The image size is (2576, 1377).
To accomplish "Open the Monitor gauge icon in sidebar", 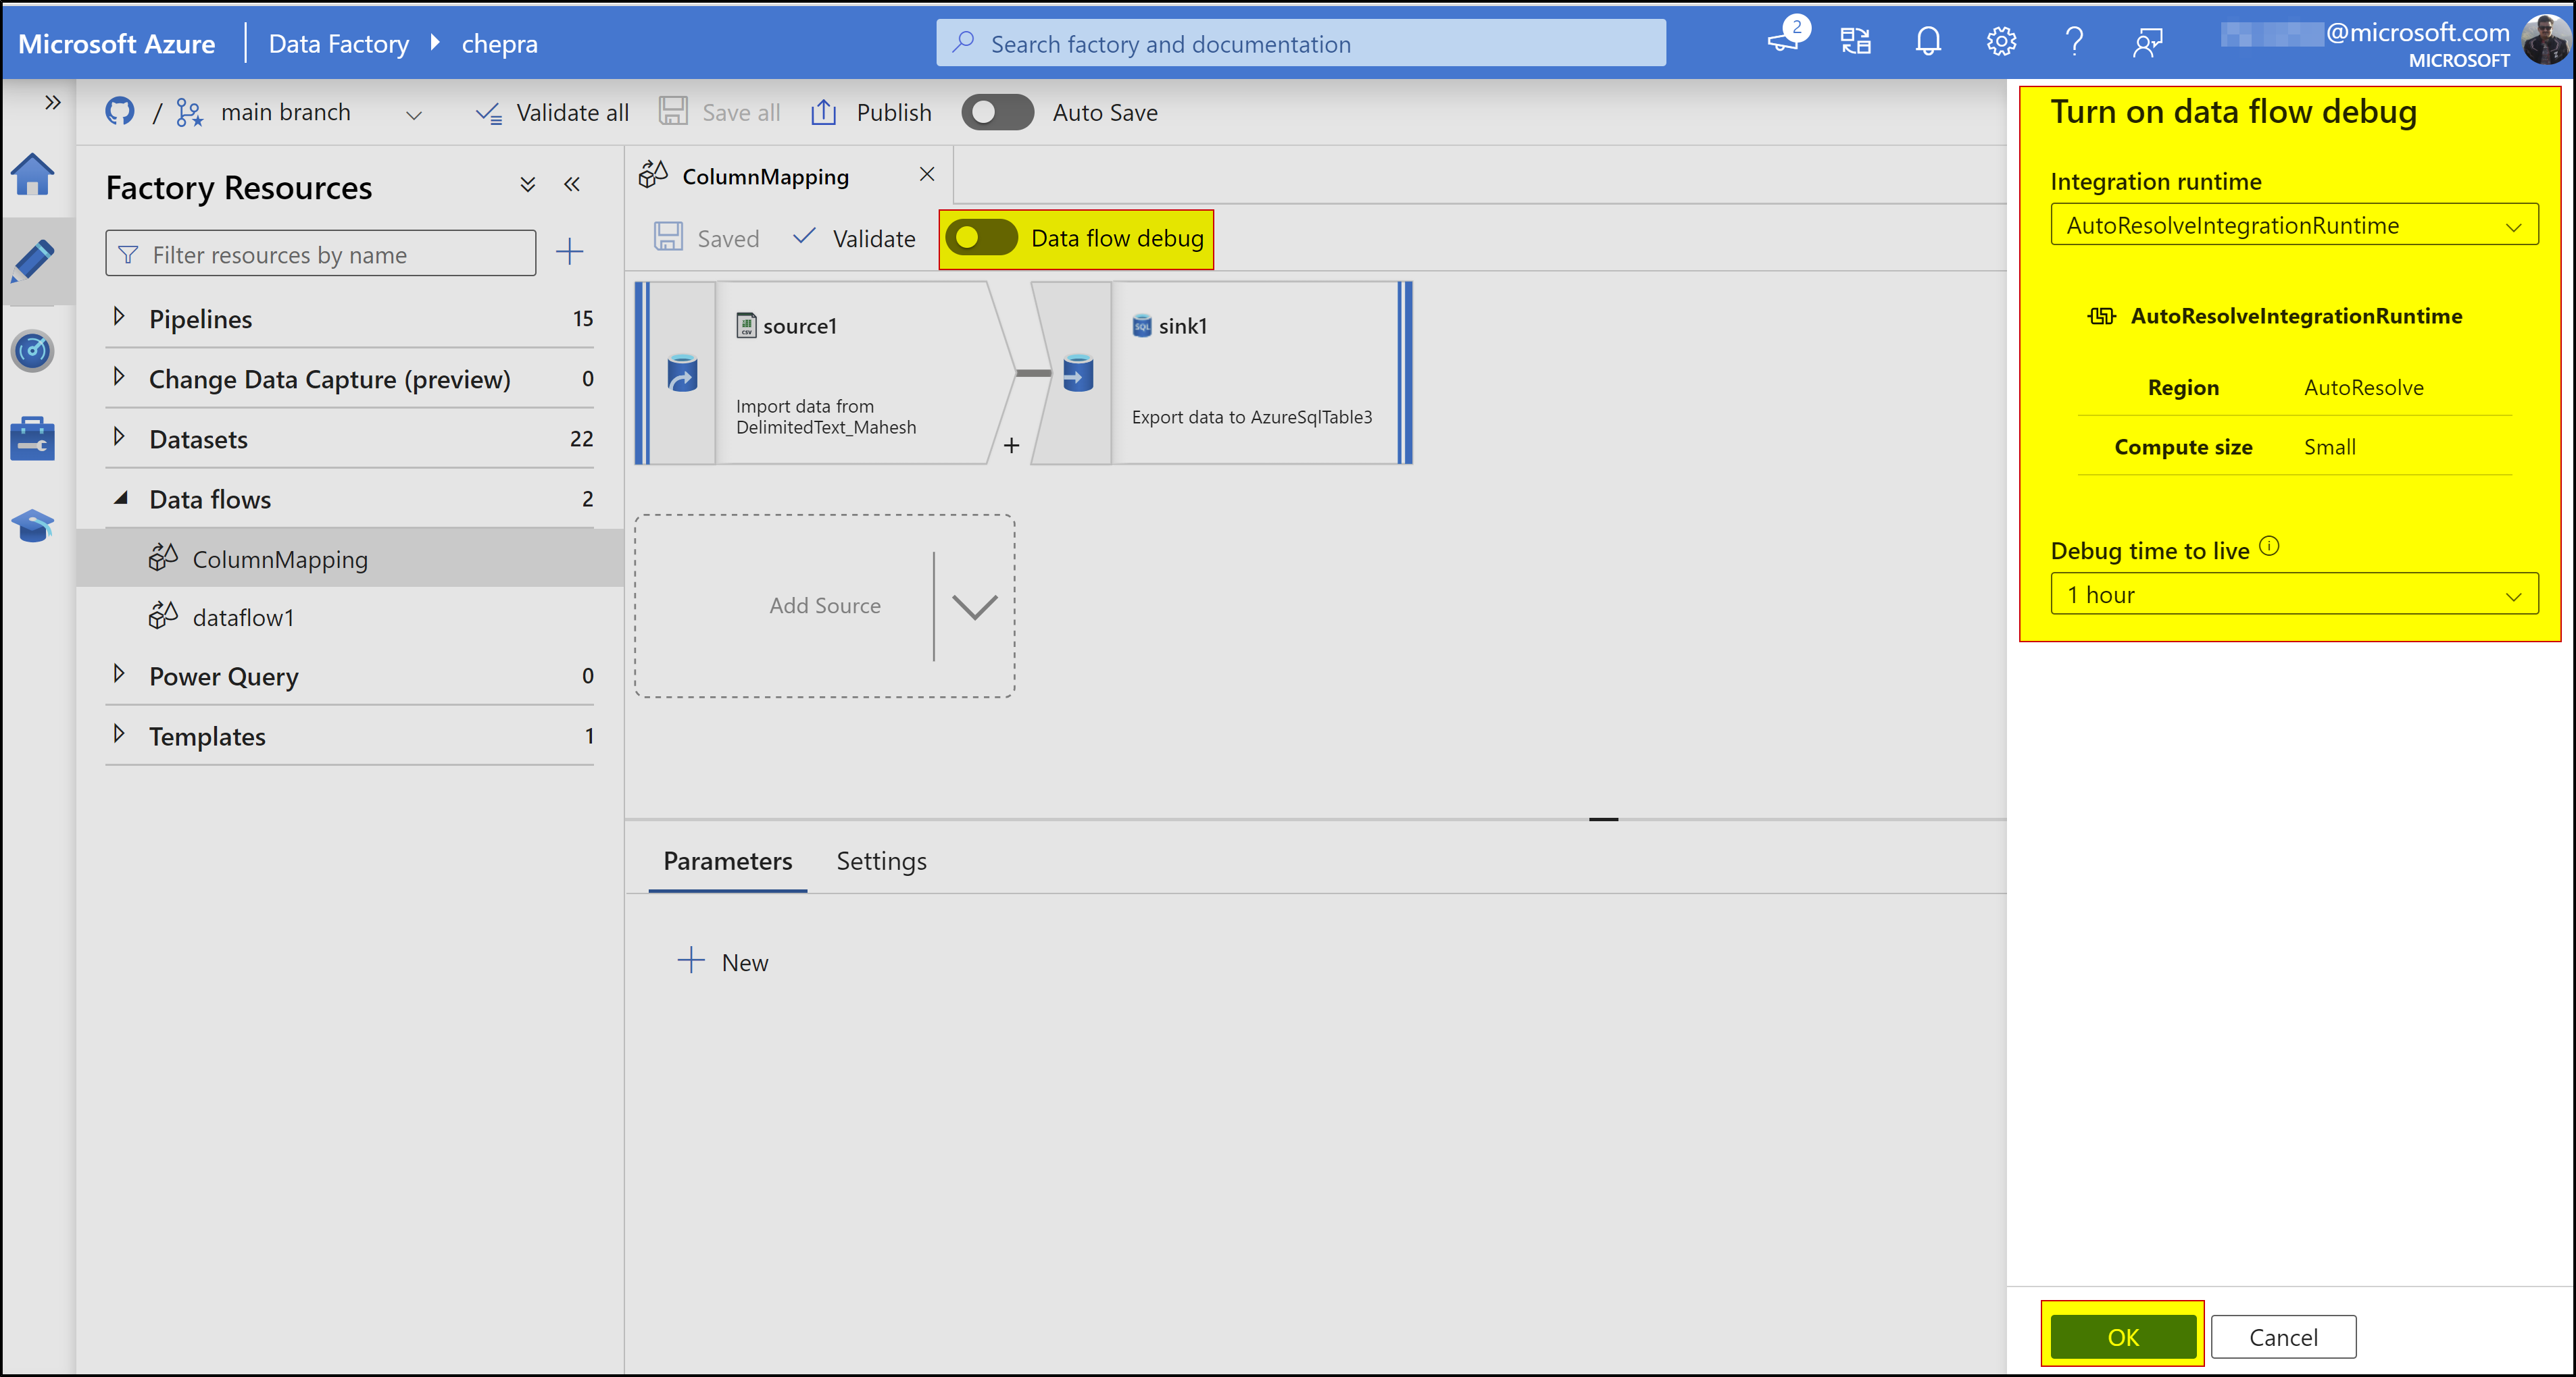I will [x=33, y=350].
